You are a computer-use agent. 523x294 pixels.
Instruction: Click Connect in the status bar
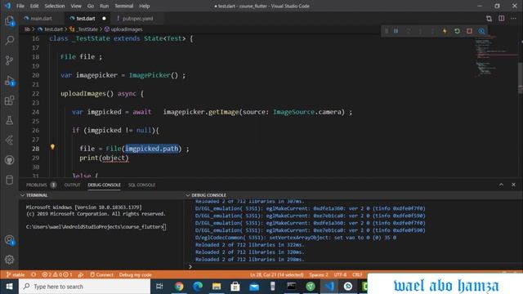(101, 274)
